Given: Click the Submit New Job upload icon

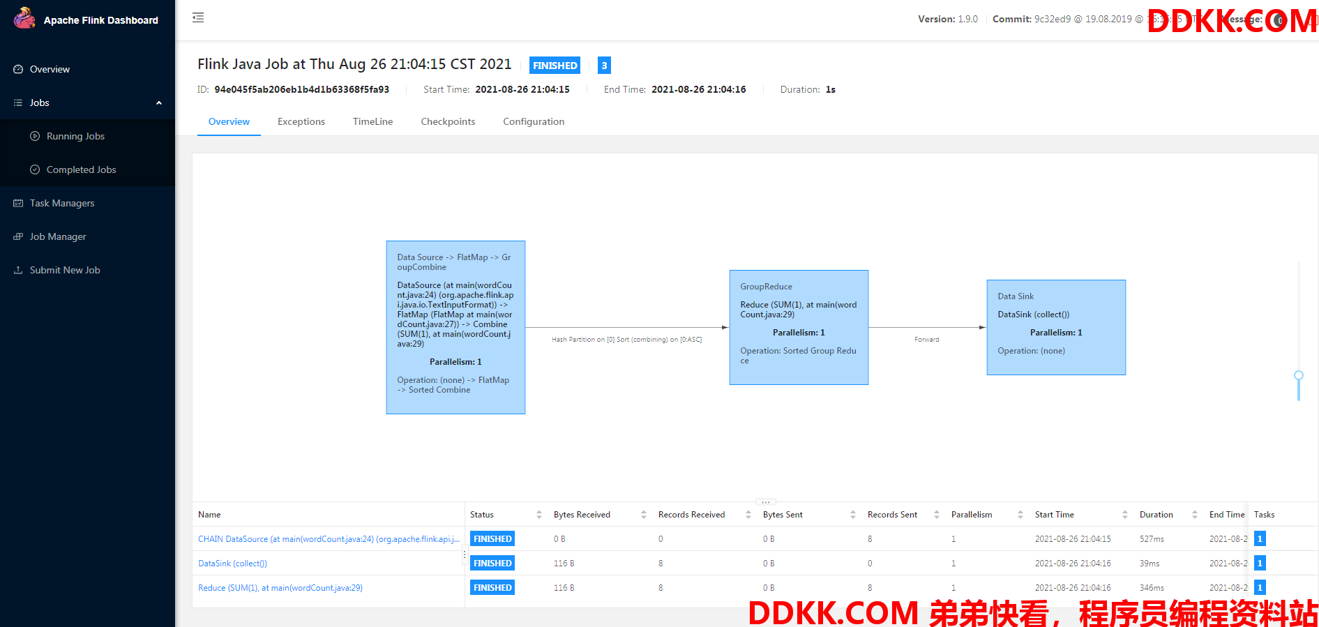Looking at the screenshot, I should pos(18,270).
